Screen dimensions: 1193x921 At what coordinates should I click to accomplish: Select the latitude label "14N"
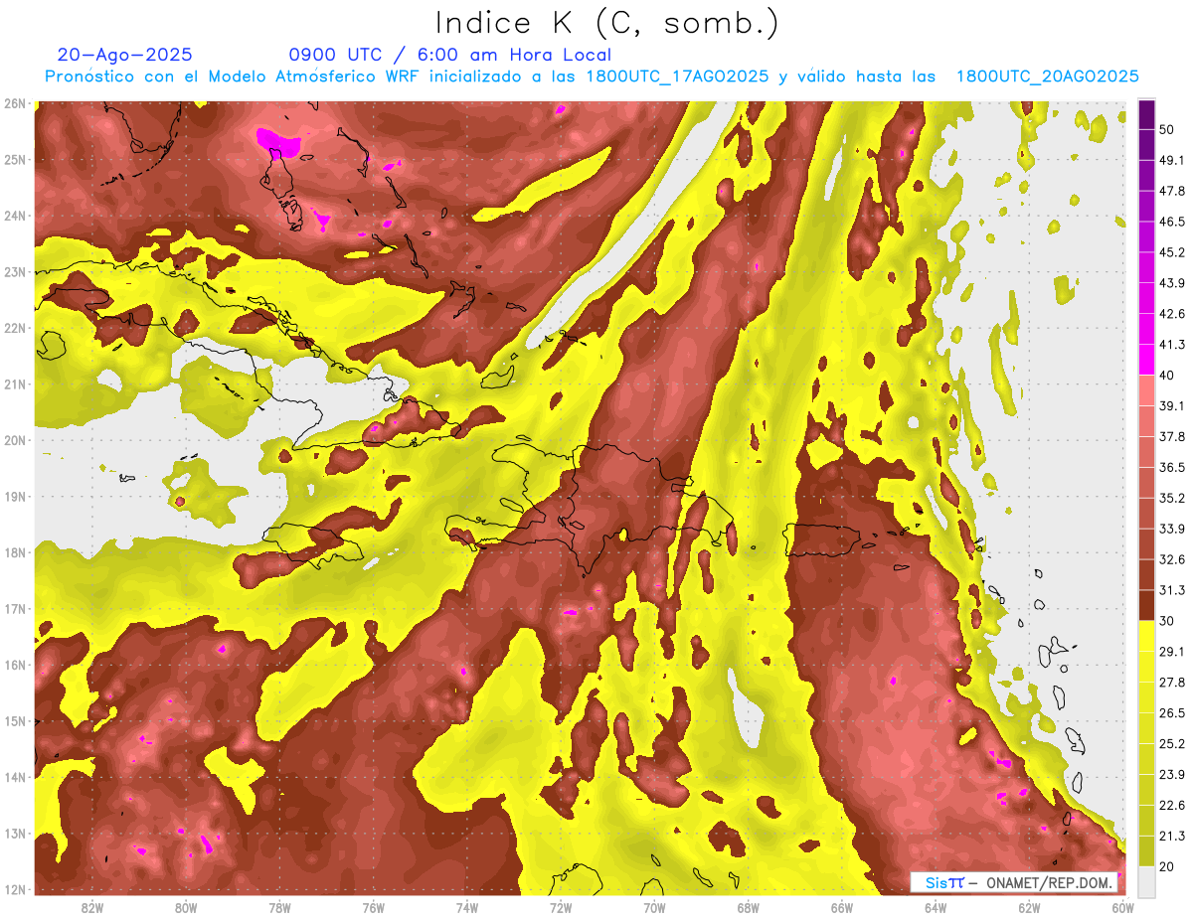pos(15,777)
